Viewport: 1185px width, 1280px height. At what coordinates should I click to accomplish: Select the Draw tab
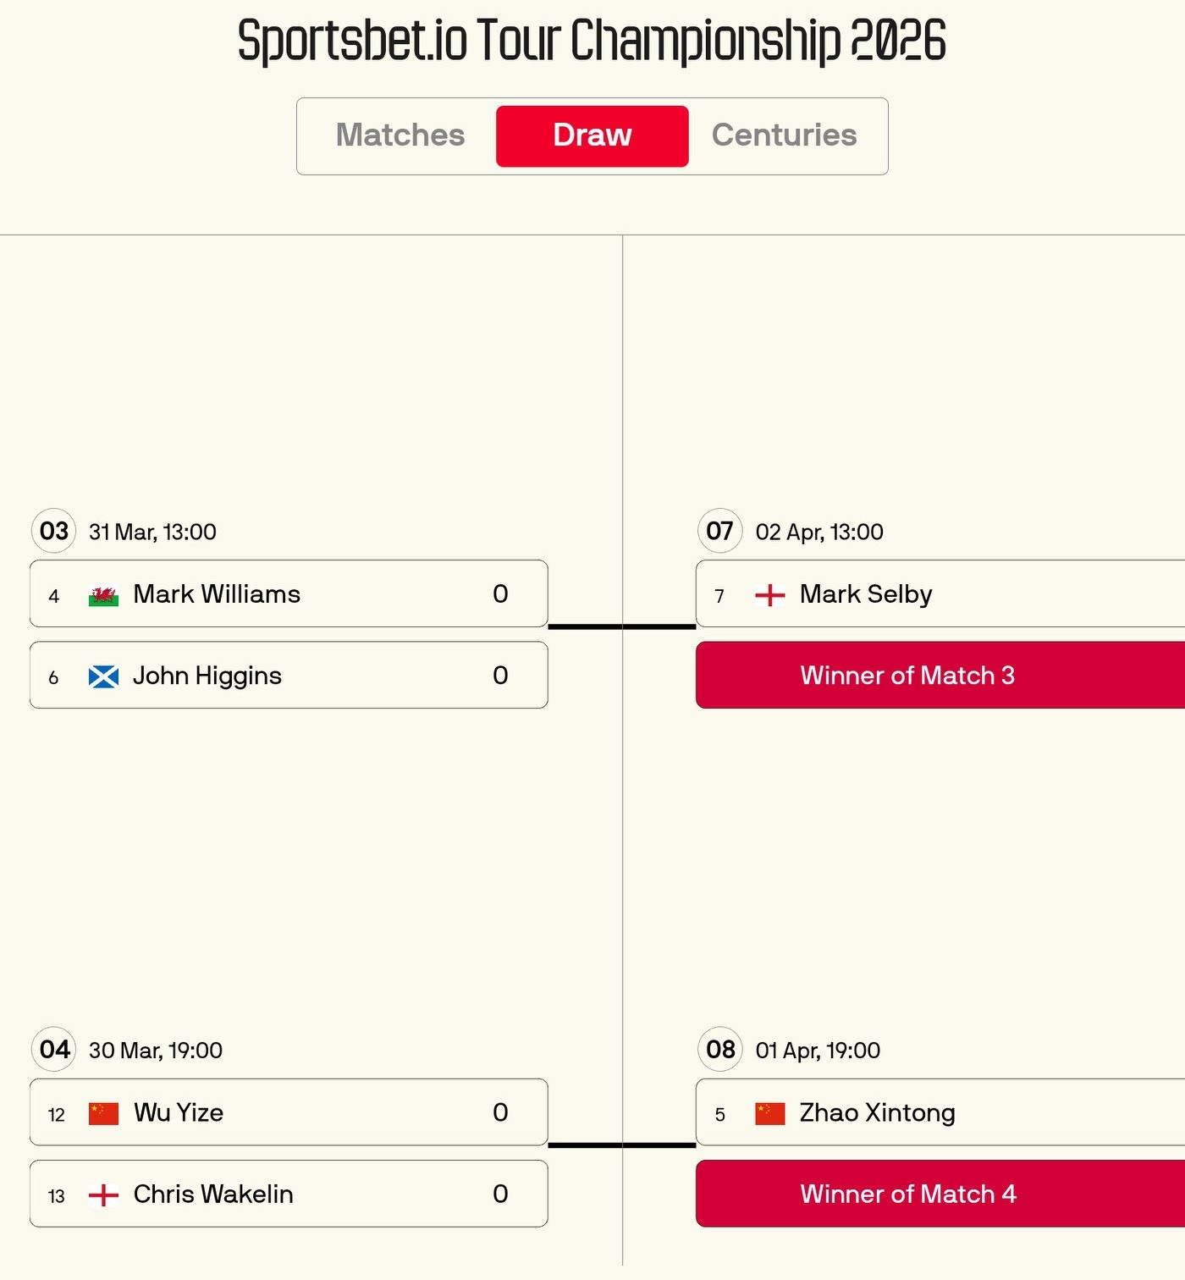pos(592,135)
